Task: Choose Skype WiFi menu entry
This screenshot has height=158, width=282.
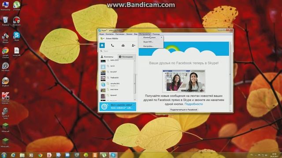Action: (x=151, y=42)
